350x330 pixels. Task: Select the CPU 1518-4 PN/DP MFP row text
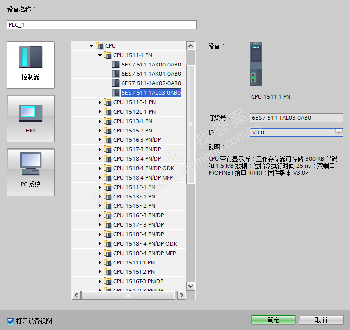tap(143, 178)
